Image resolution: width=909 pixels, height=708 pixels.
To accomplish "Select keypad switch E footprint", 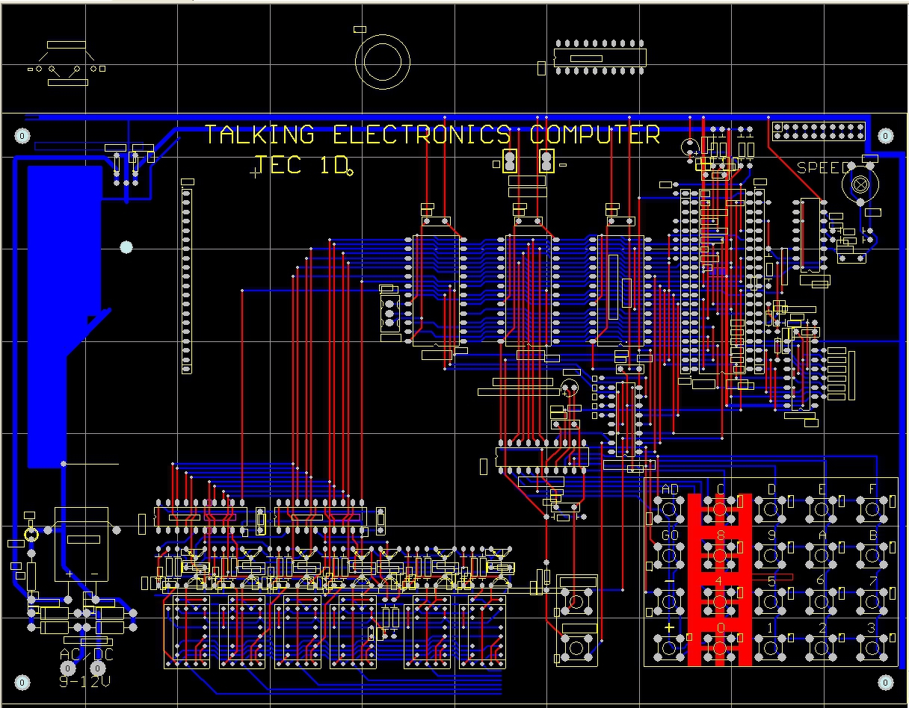I will [822, 510].
